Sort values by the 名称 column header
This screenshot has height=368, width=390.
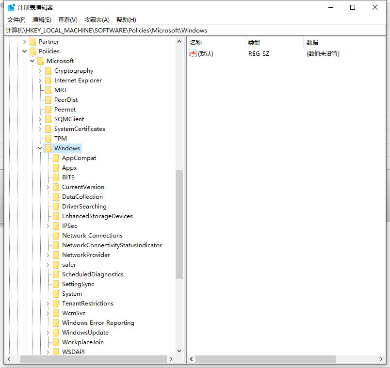216,43
